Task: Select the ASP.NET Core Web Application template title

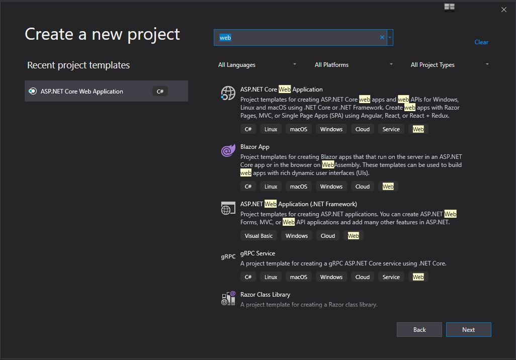Action: [281, 89]
